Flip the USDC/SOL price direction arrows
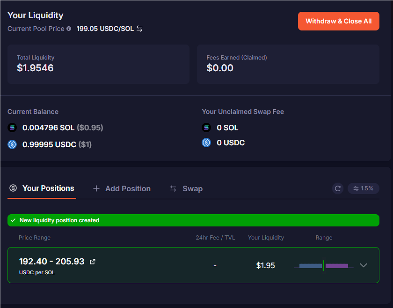 (139, 29)
